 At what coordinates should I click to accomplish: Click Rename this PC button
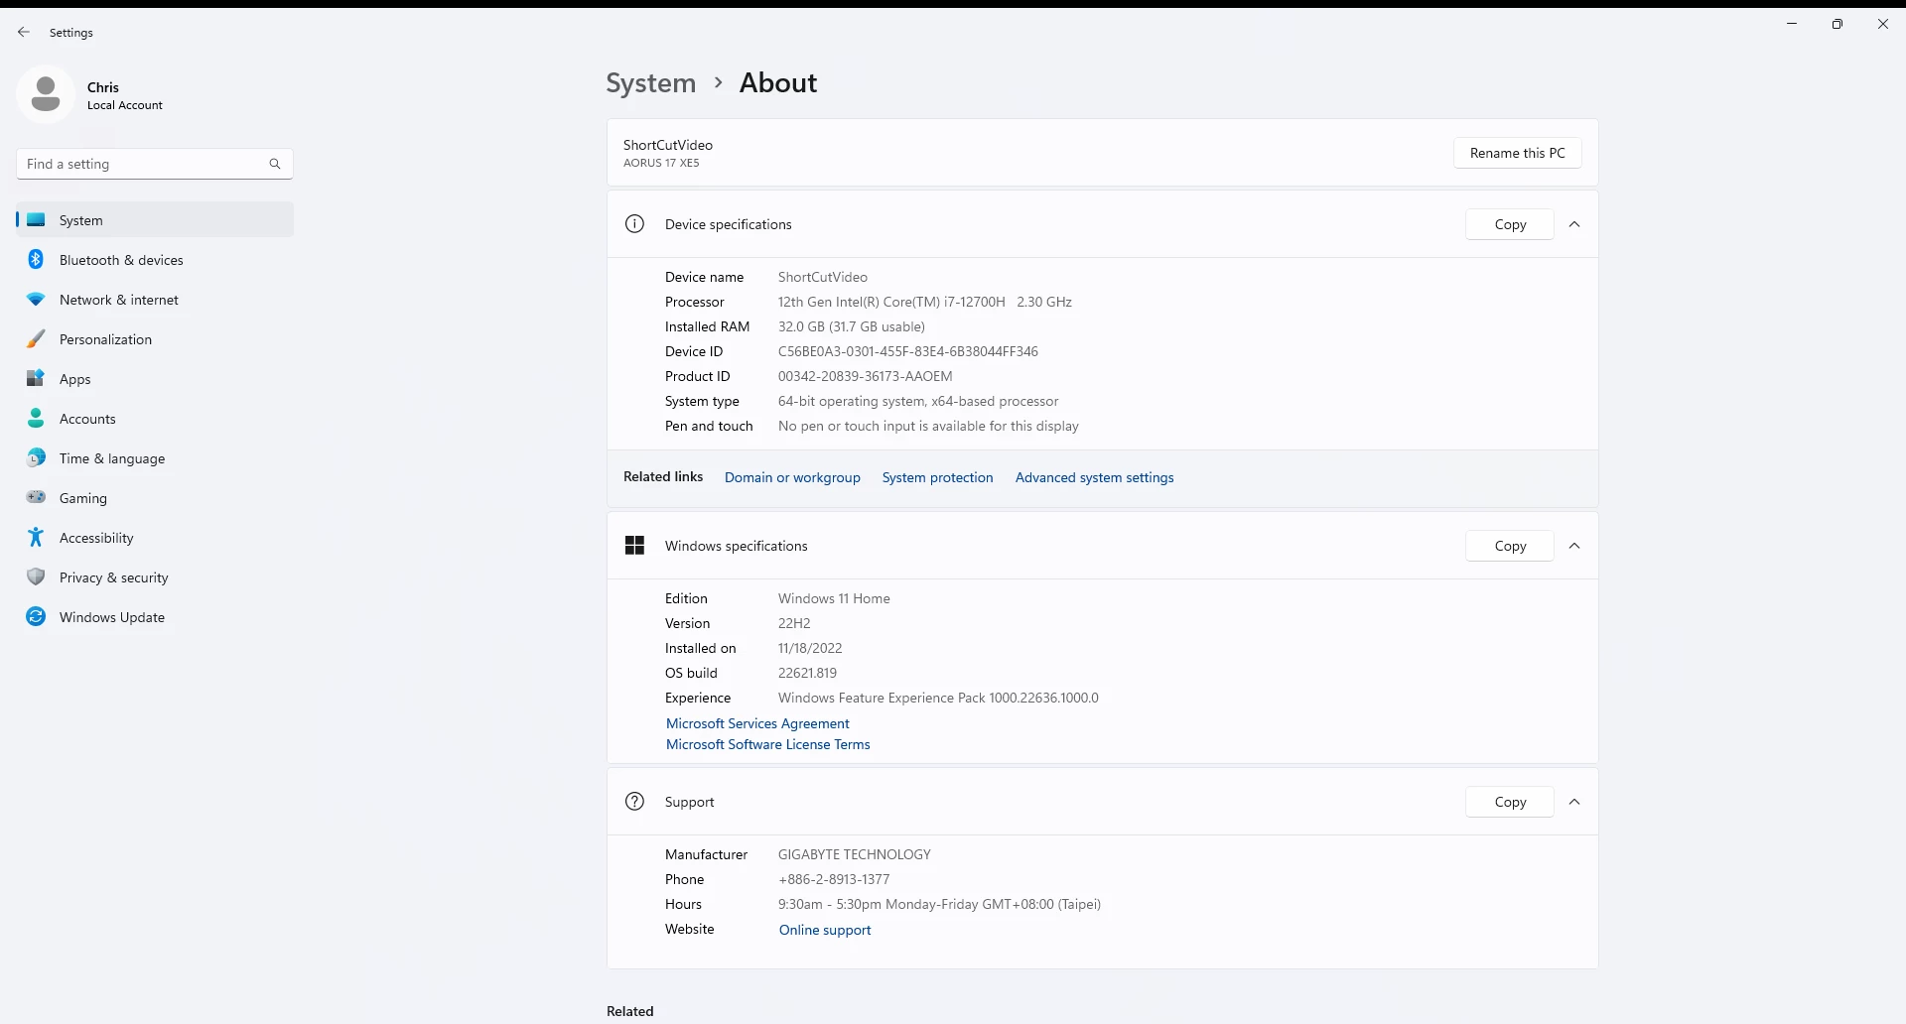(x=1517, y=153)
